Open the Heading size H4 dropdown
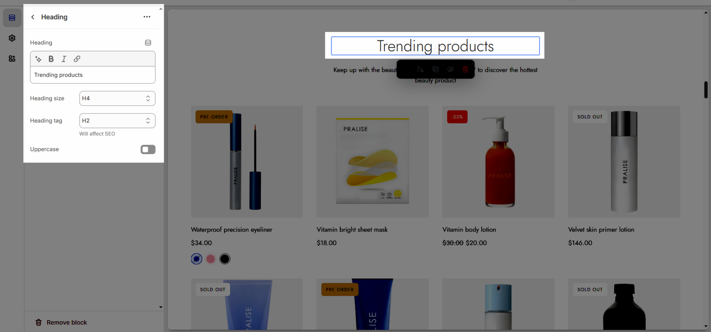711x332 pixels. (117, 98)
